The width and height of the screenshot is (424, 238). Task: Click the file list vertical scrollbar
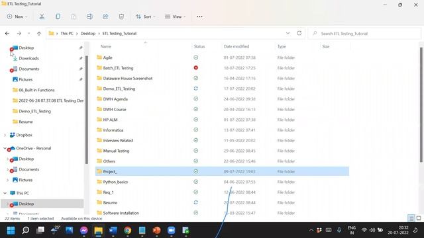coord(421,104)
